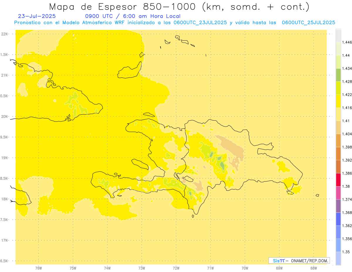This screenshot has width=352, height=272.
Task: Click the longitude label '68W'
Action: [x=314, y=268]
